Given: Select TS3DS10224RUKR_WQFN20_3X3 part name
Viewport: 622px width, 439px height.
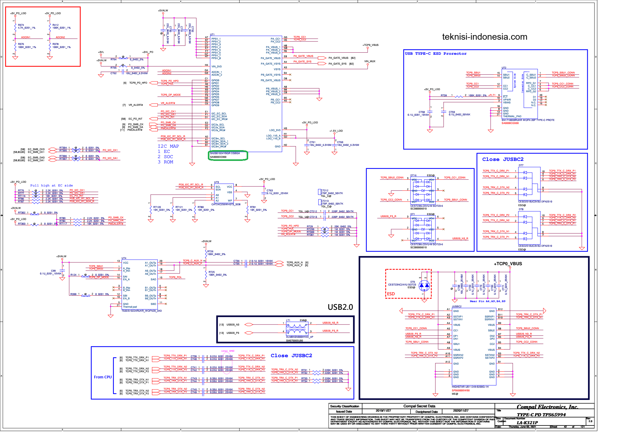Looking at the screenshot, I should pyautogui.click(x=141, y=311).
